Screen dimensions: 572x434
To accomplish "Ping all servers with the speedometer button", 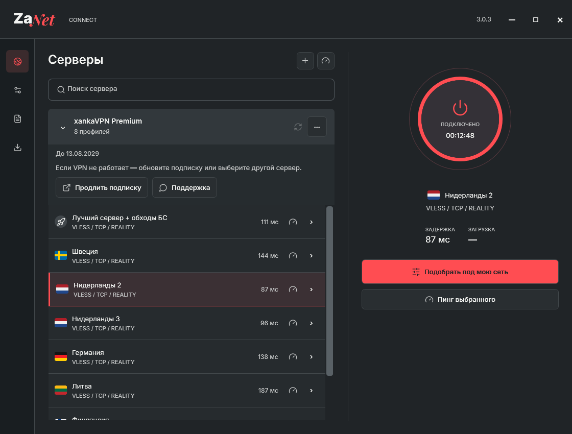I will click(326, 61).
